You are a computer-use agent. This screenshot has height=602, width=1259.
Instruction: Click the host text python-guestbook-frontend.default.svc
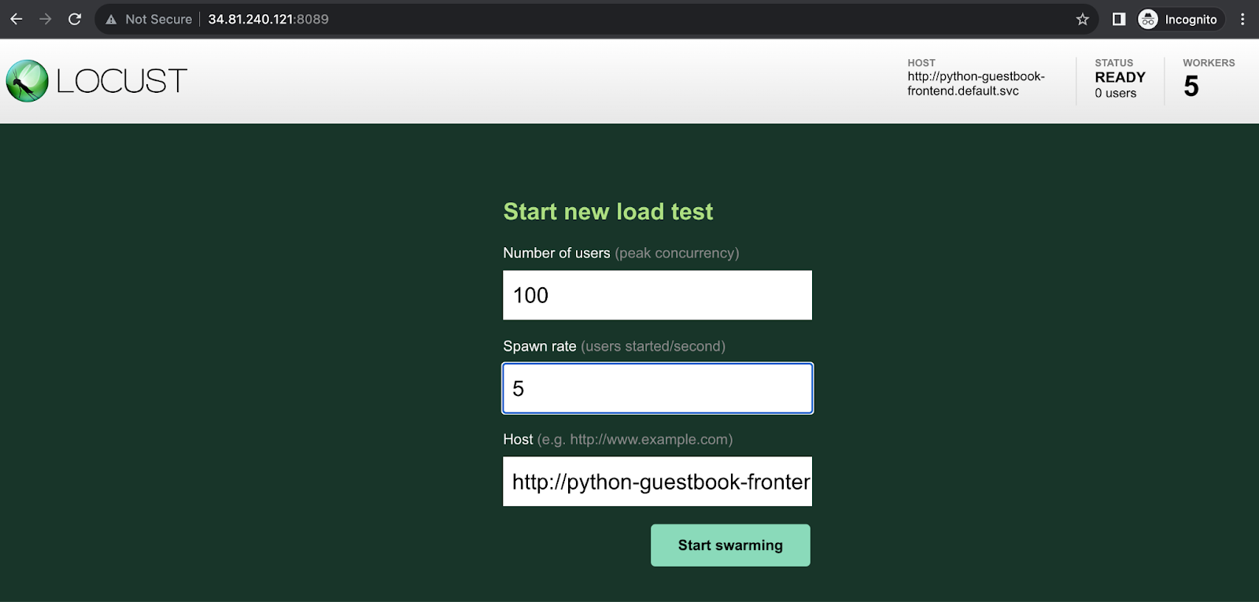coord(976,83)
